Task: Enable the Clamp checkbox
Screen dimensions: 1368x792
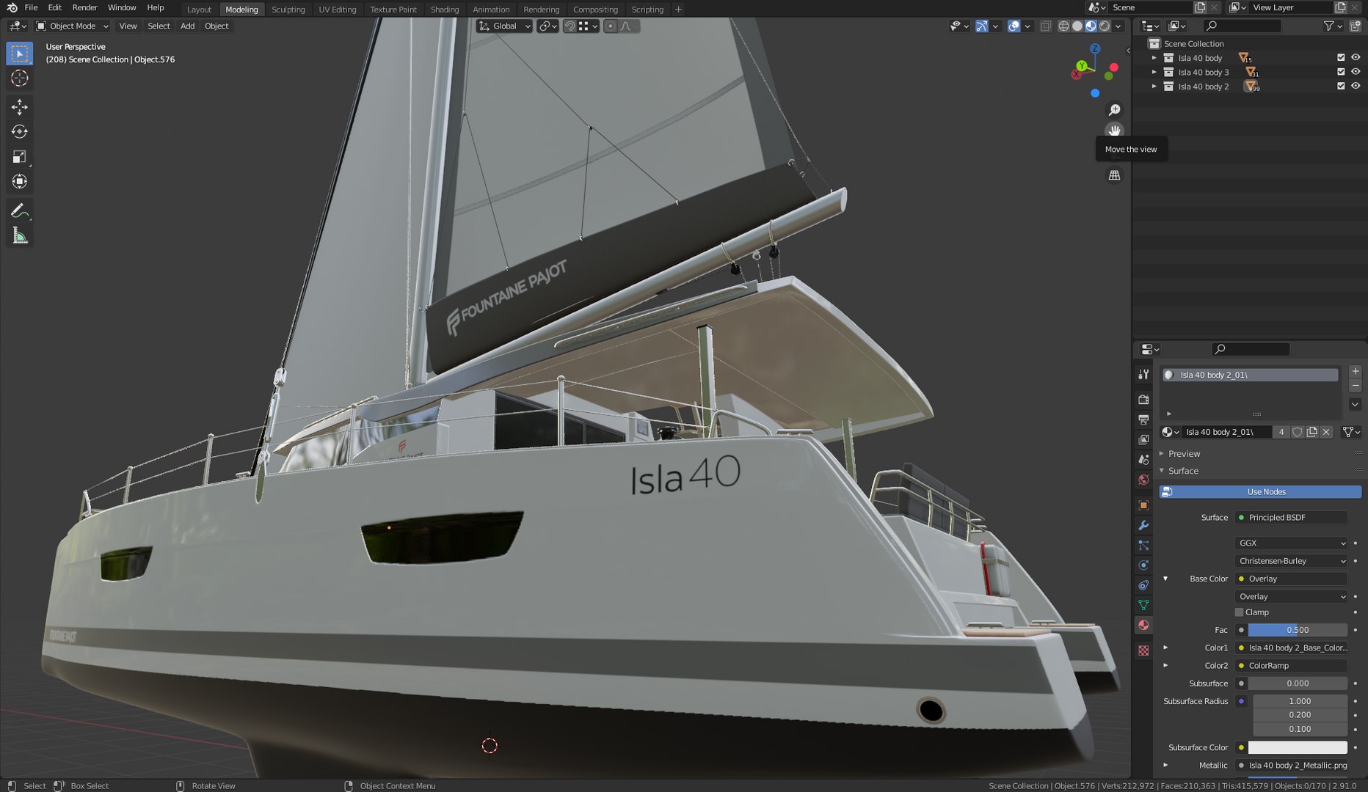Action: coord(1240,612)
